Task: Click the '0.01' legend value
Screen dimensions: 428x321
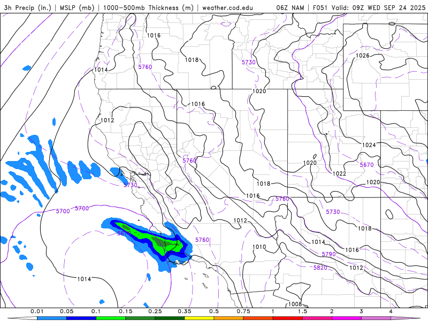Action: 37,311
